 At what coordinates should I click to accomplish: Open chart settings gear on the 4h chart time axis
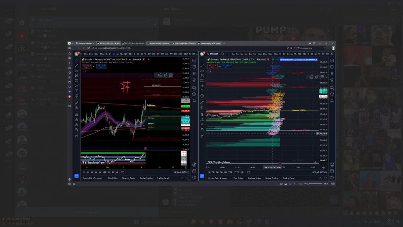(186, 167)
